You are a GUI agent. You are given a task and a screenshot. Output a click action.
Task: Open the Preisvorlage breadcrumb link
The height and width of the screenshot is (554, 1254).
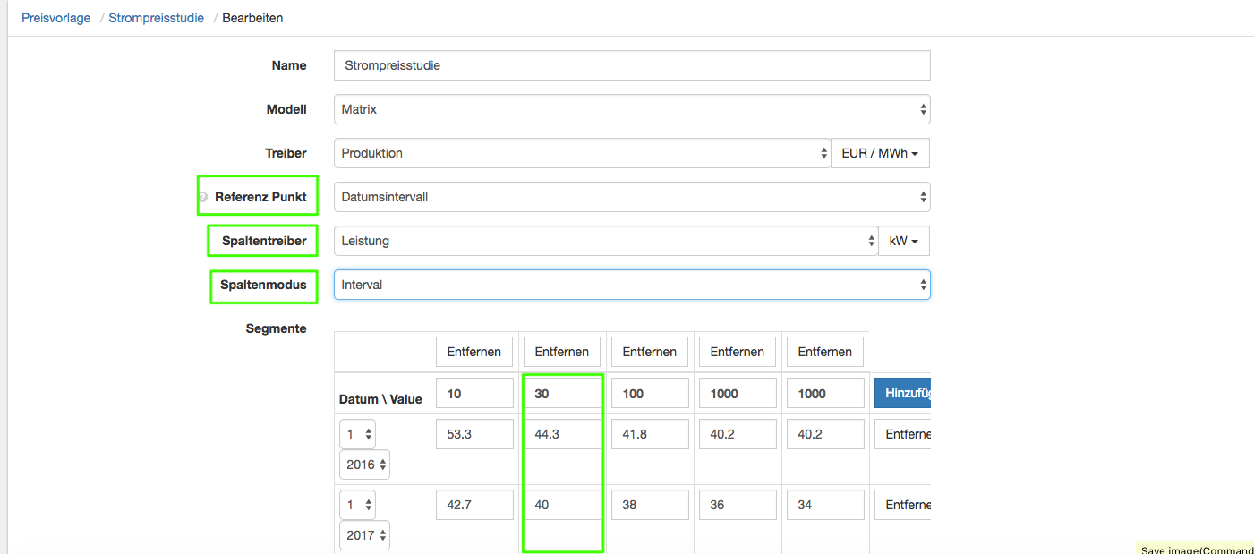tap(55, 18)
